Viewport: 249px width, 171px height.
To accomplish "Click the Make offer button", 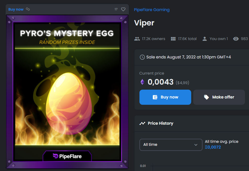I will pos(219,97).
